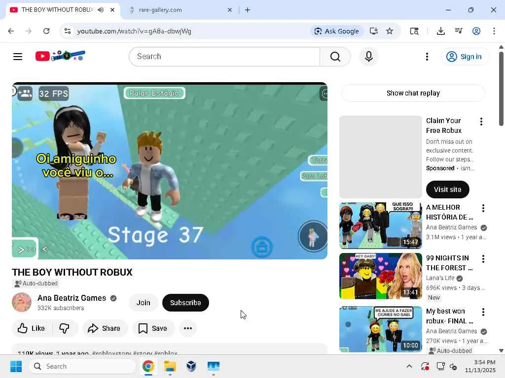
Task: Open Ana Beatriz Games channel name
Action: [72, 298]
